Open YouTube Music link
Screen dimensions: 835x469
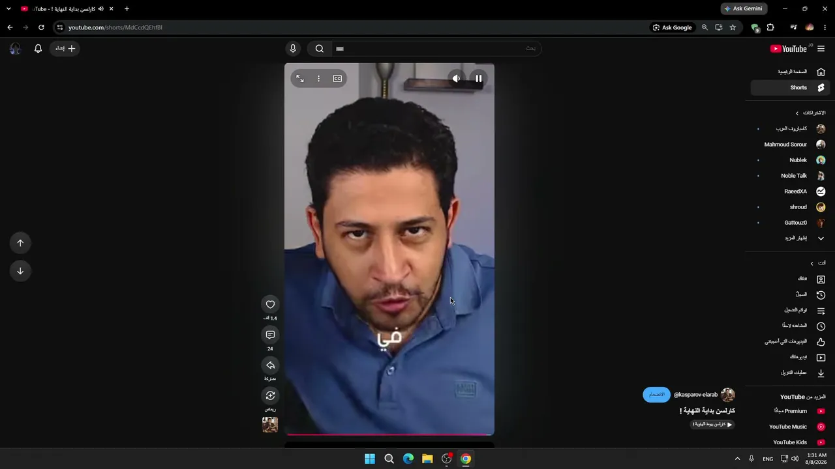coord(790,427)
